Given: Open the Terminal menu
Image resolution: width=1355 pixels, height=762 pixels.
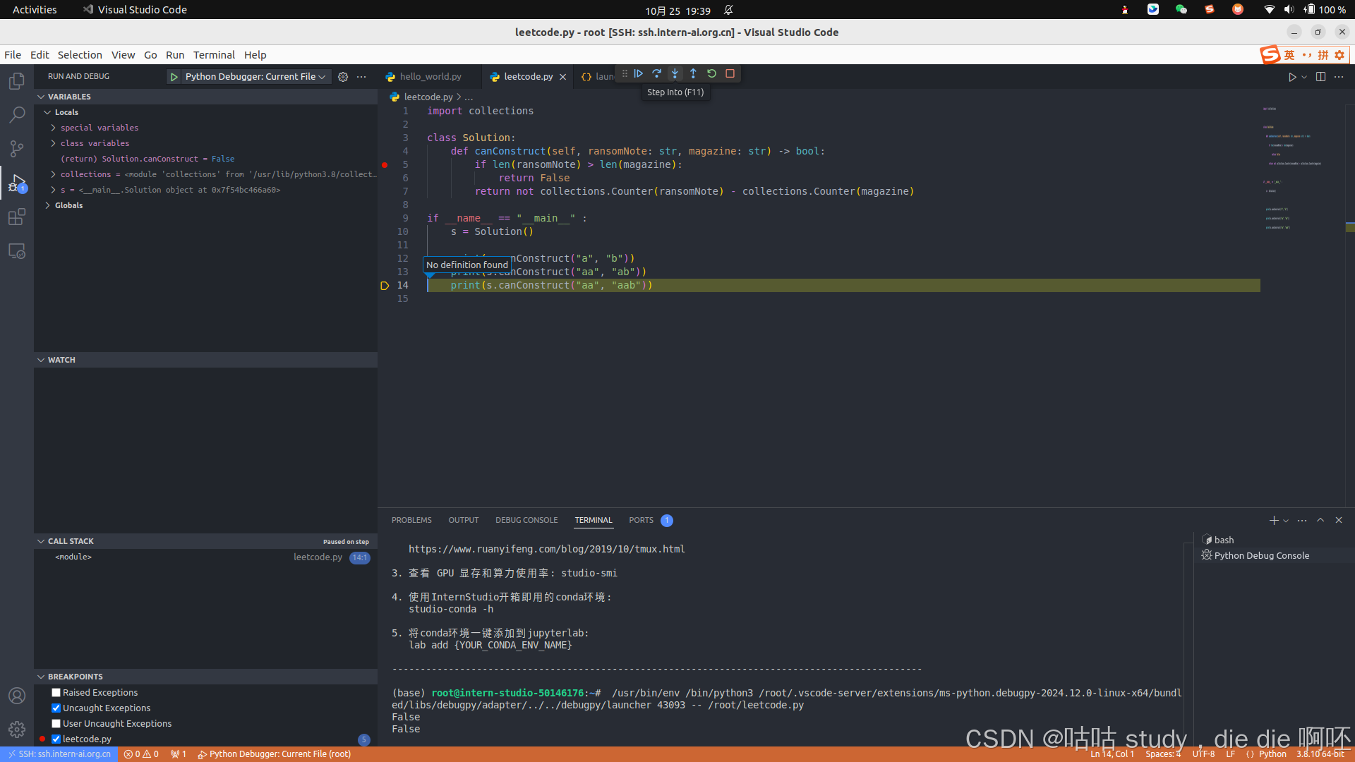Looking at the screenshot, I should coord(213,55).
